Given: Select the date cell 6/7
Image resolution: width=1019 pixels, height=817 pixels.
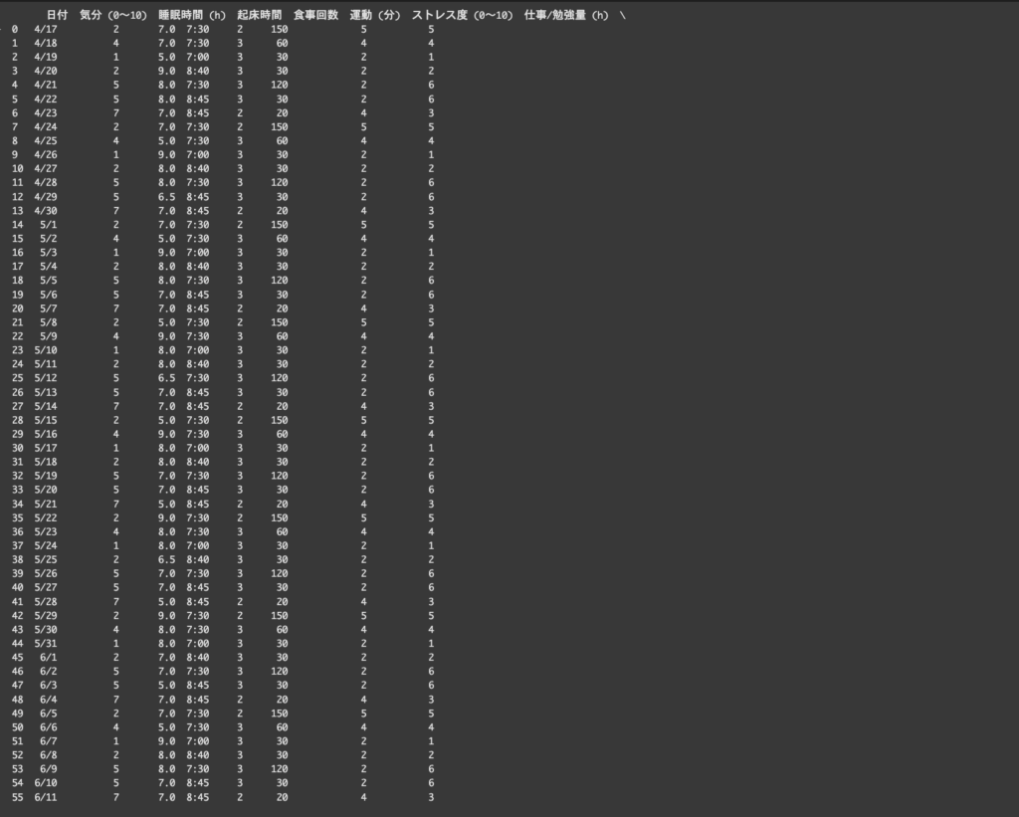Looking at the screenshot, I should (48, 741).
